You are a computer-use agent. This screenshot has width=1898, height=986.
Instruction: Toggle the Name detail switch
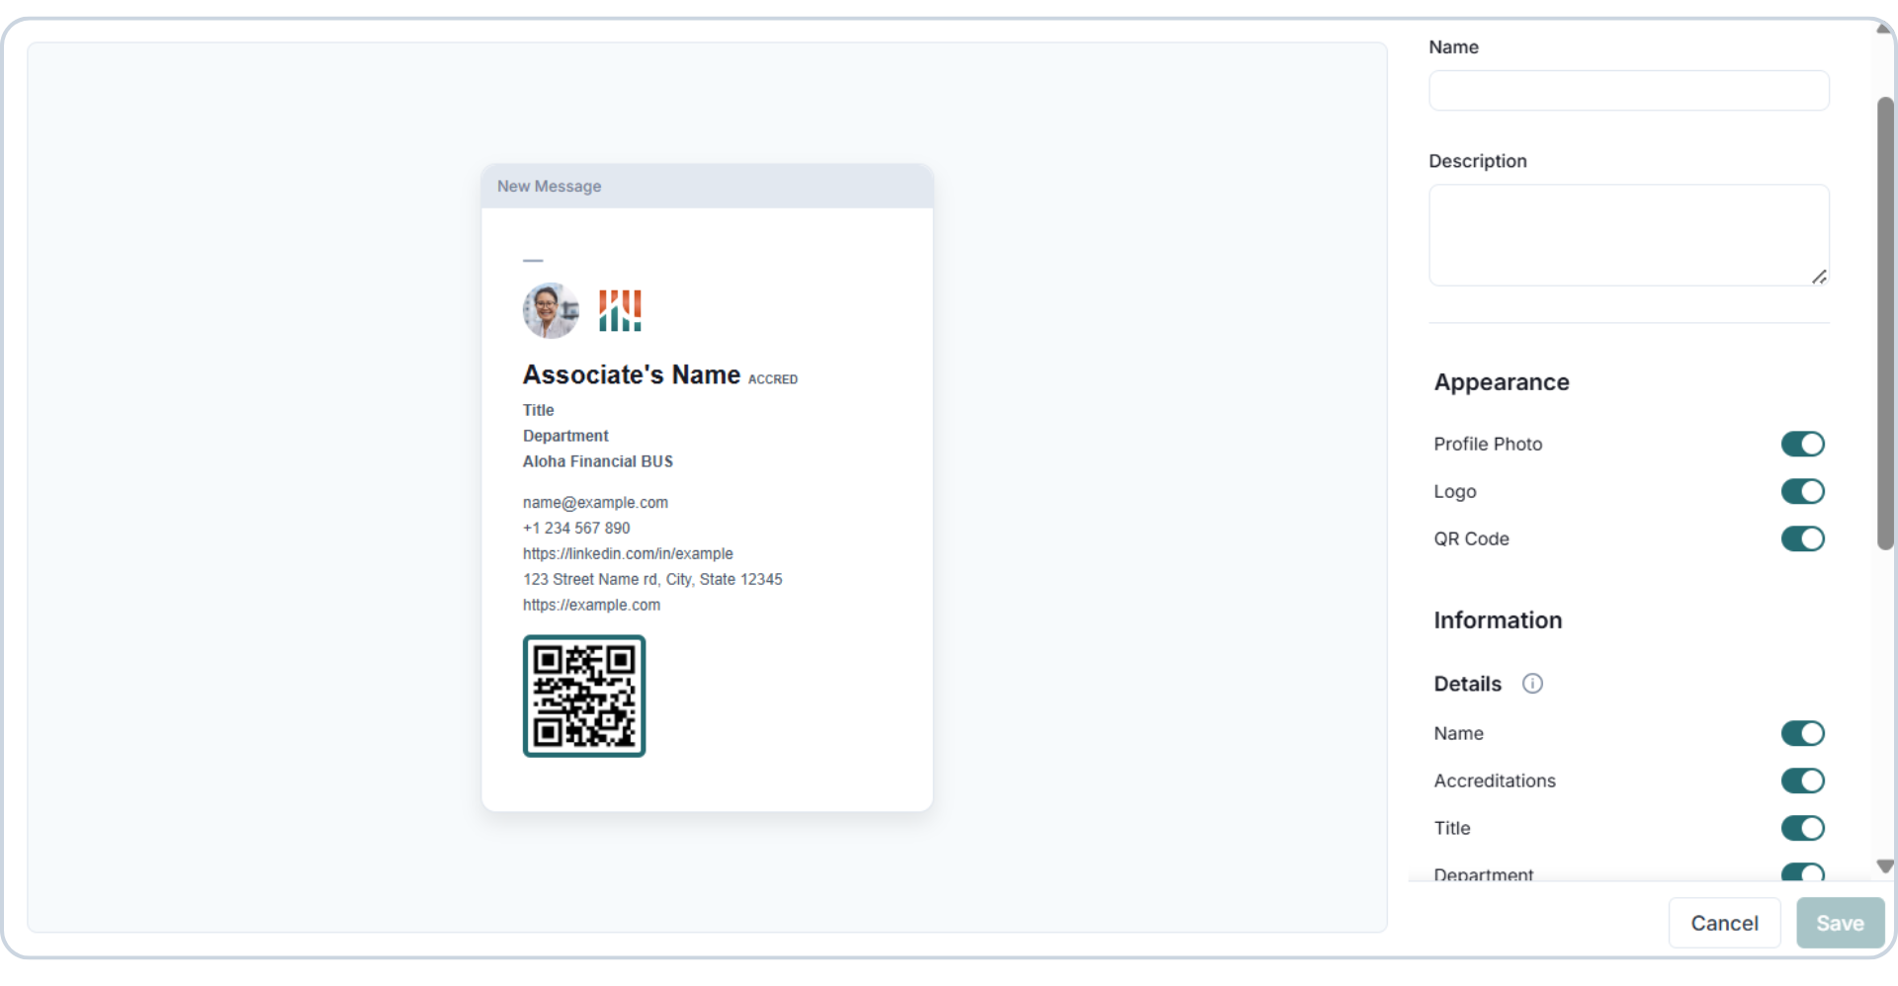tap(1802, 733)
